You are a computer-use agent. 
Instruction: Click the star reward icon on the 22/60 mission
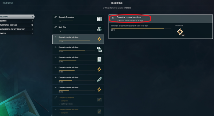99,79
